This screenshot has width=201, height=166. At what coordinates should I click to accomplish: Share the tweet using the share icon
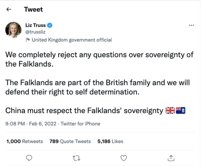click(171, 158)
